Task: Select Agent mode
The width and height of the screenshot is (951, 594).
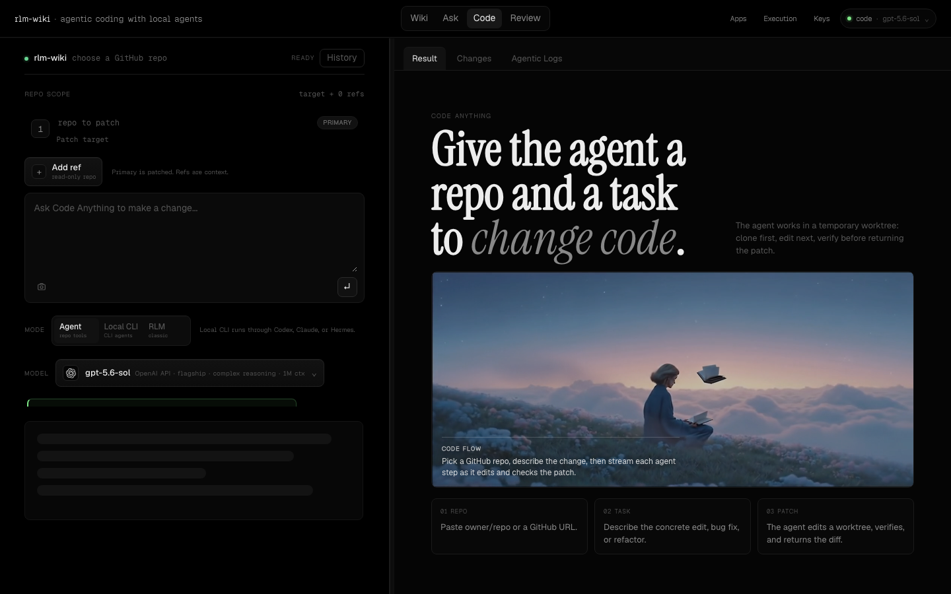Action: coord(76,331)
